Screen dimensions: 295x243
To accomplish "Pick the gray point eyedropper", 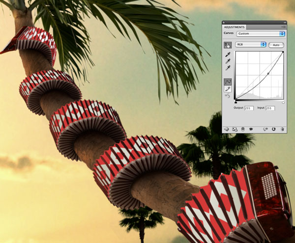I will [228, 61].
